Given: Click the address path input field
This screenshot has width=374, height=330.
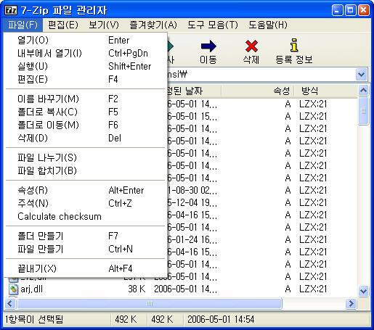Looking at the screenshot, I should (261, 75).
